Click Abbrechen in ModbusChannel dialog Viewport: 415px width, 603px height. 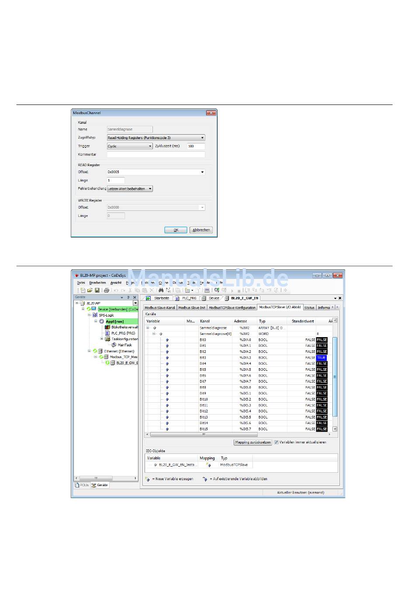201,230
